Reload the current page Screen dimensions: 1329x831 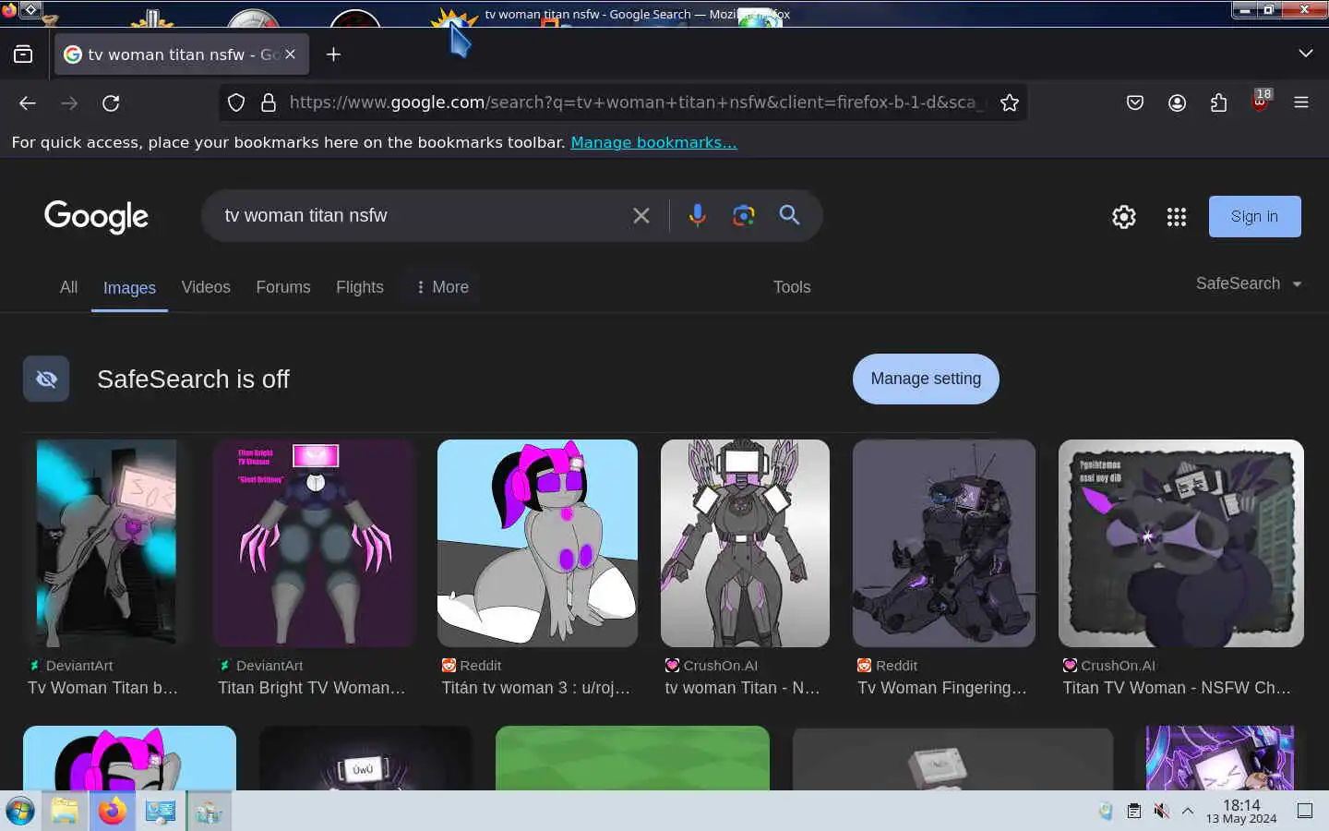[111, 102]
